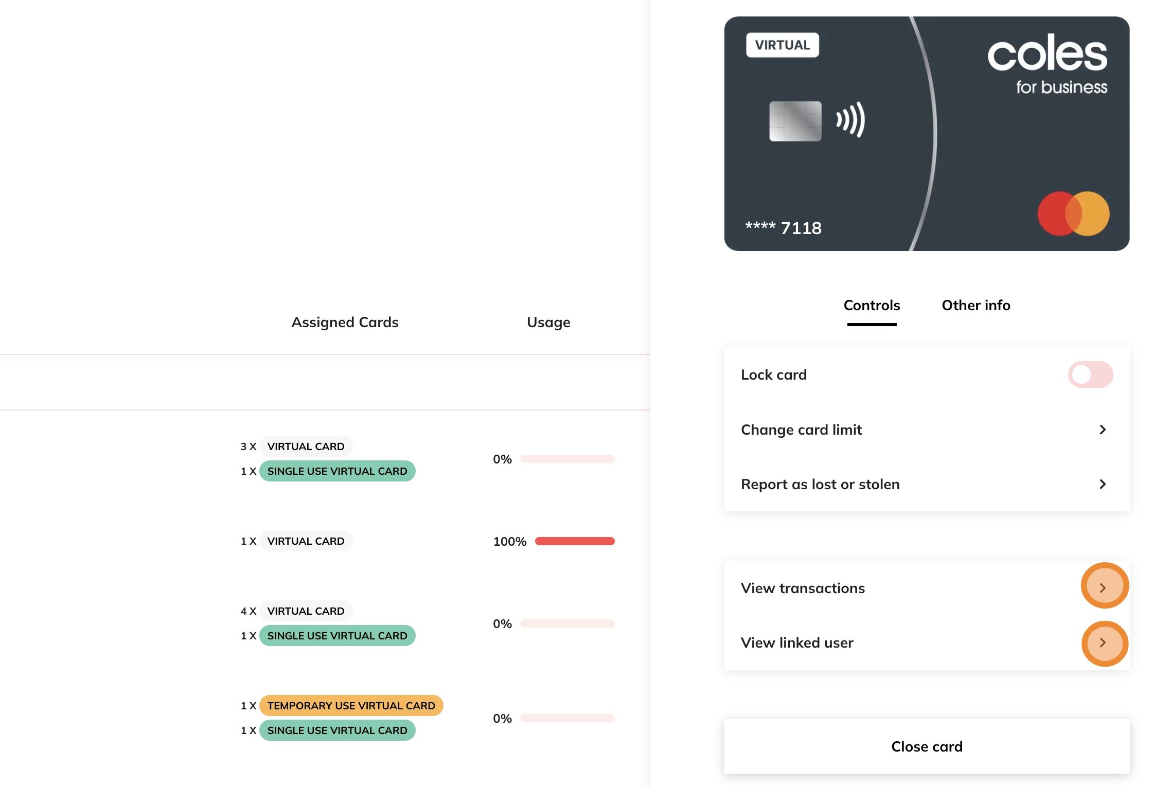This screenshot has width=1171, height=786.
Task: Select the TEMPORARY USE VIRTUAL CARD orange badge
Action: coord(351,705)
